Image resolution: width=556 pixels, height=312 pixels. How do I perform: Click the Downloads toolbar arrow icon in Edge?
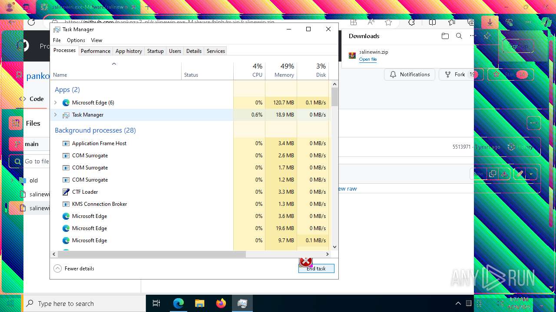coord(490,22)
